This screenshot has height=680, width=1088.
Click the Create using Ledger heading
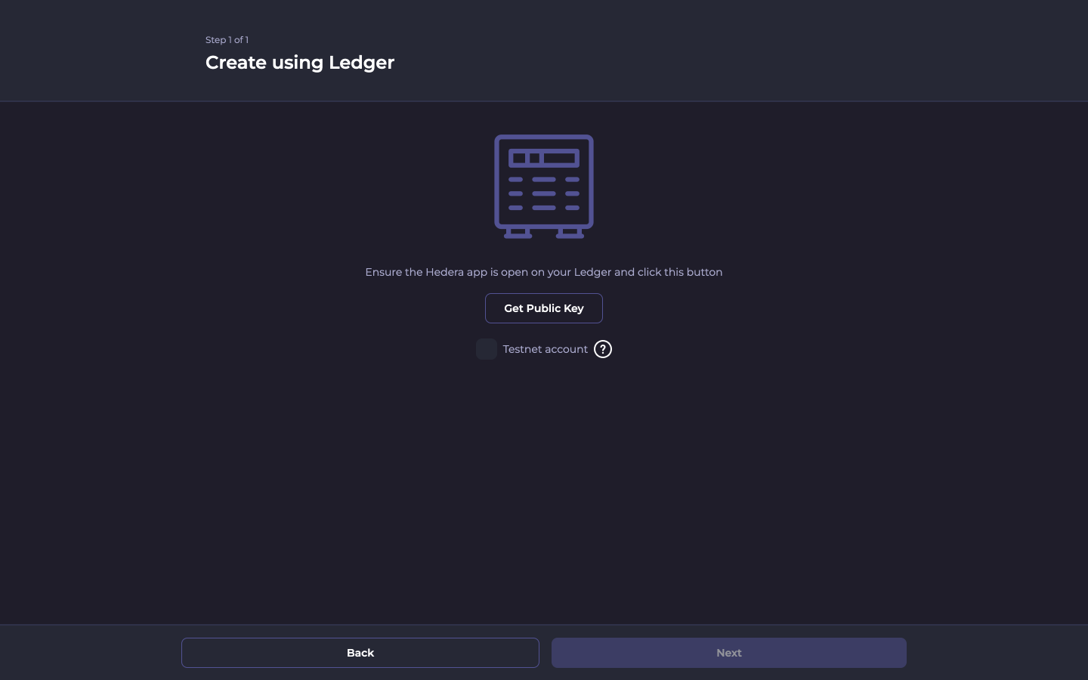pos(300,63)
